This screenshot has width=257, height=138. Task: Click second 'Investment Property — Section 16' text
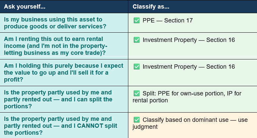coord(189,67)
